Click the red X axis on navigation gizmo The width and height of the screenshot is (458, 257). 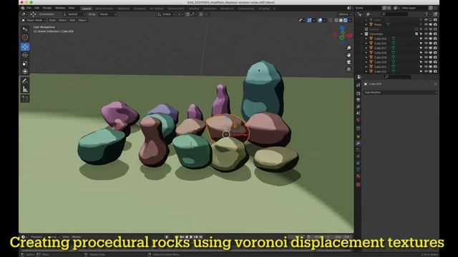350,36
